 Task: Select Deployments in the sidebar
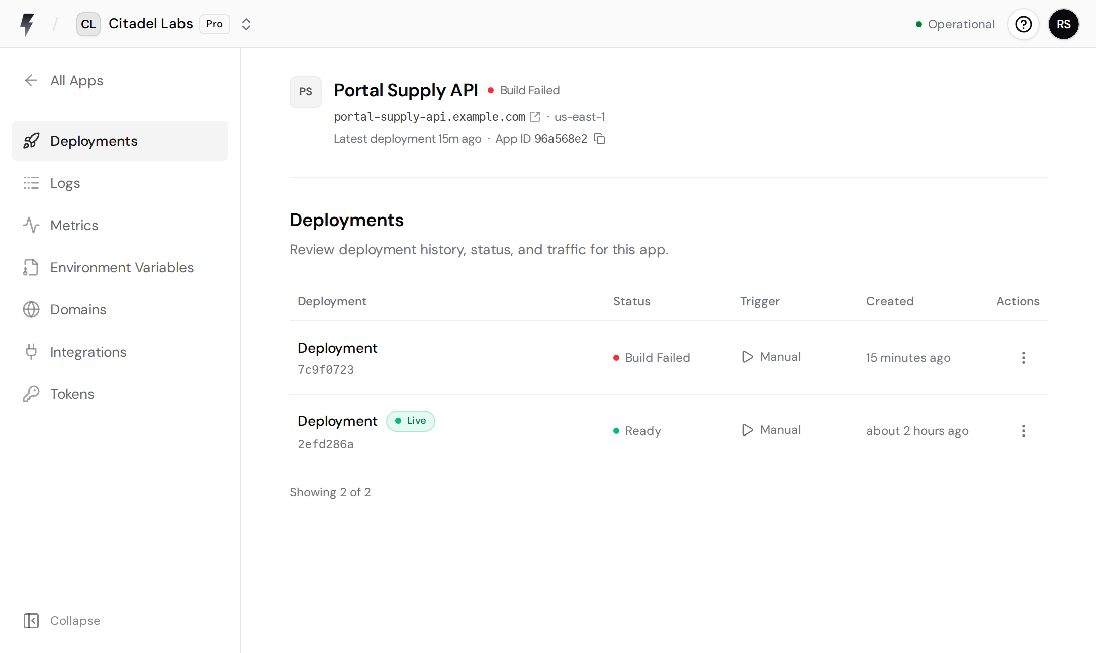tap(120, 141)
